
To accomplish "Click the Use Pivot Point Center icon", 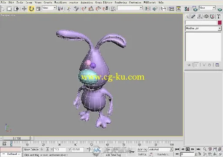I will (61, 9).
